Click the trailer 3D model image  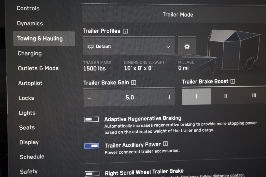tap(234, 51)
